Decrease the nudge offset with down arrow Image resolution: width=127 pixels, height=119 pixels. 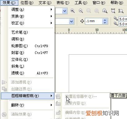click(105, 23)
